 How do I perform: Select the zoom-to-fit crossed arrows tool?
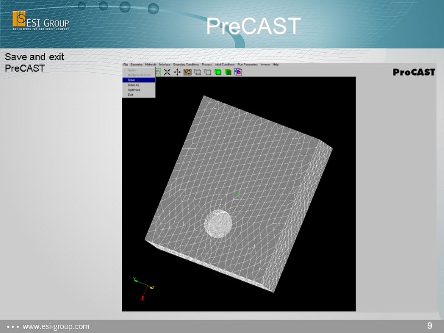167,72
